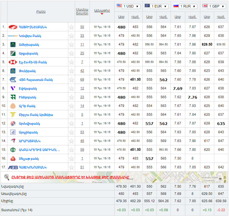Sort by RUR Առք column header
Image resolution: width=229 pixels, height=216 pixels.
pos(178,17)
